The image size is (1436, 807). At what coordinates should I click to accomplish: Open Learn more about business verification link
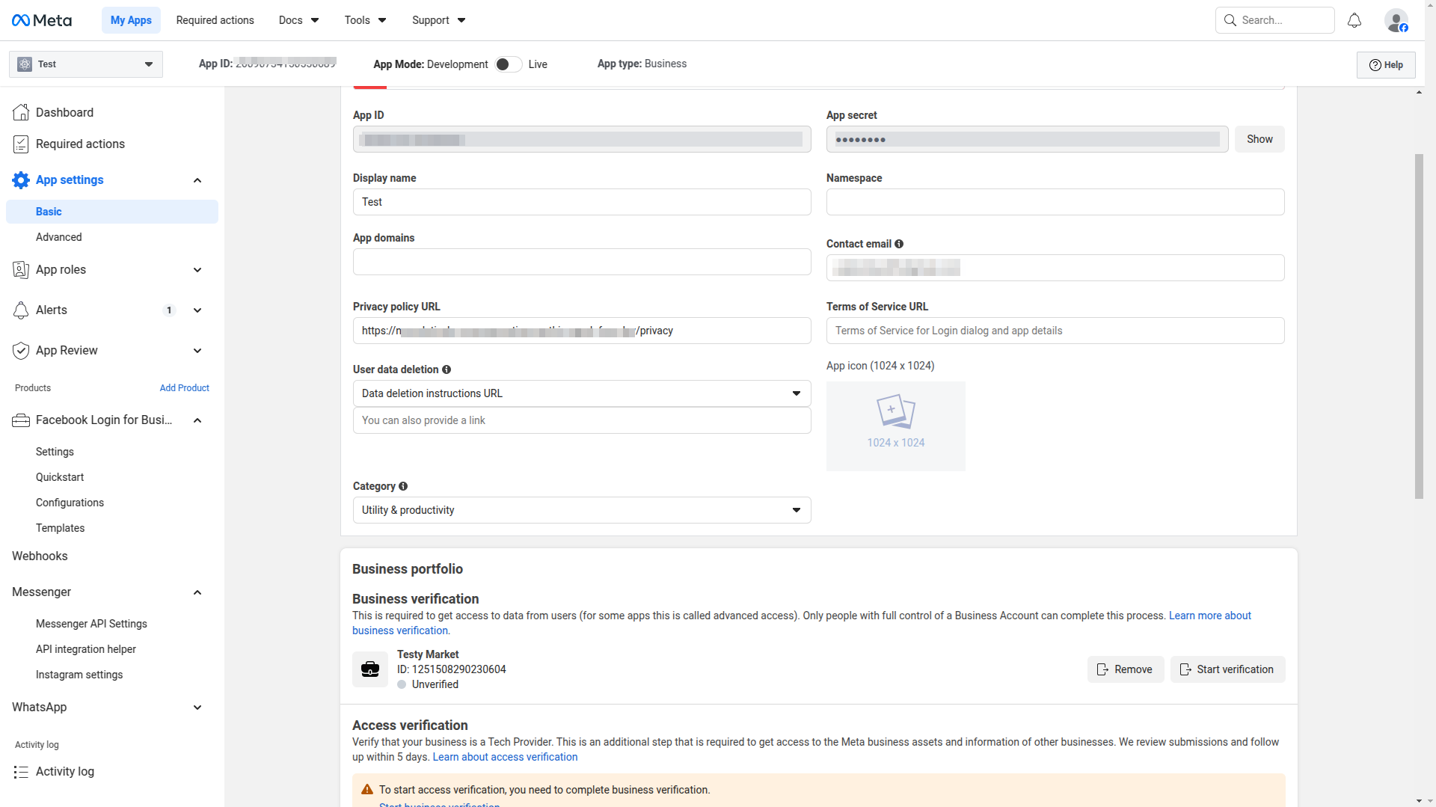[x=1209, y=616]
